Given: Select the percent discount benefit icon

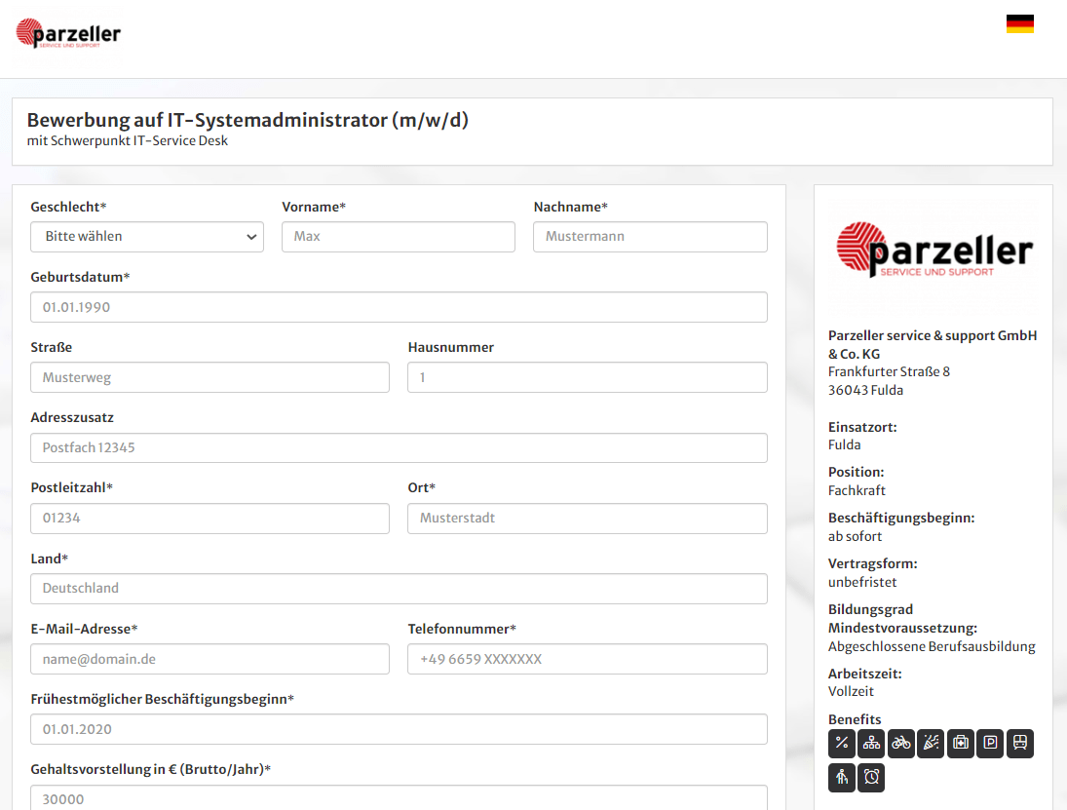Looking at the screenshot, I should tap(841, 743).
